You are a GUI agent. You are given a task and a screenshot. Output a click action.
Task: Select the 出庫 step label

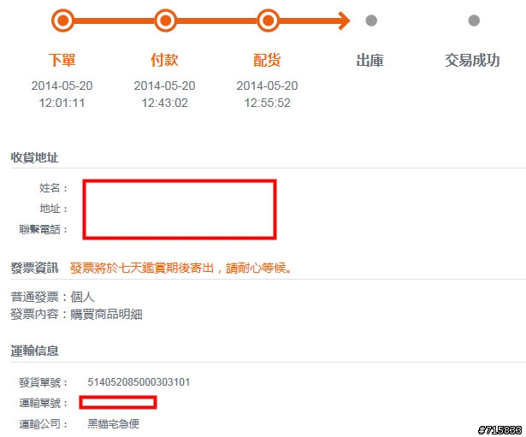coord(369,61)
